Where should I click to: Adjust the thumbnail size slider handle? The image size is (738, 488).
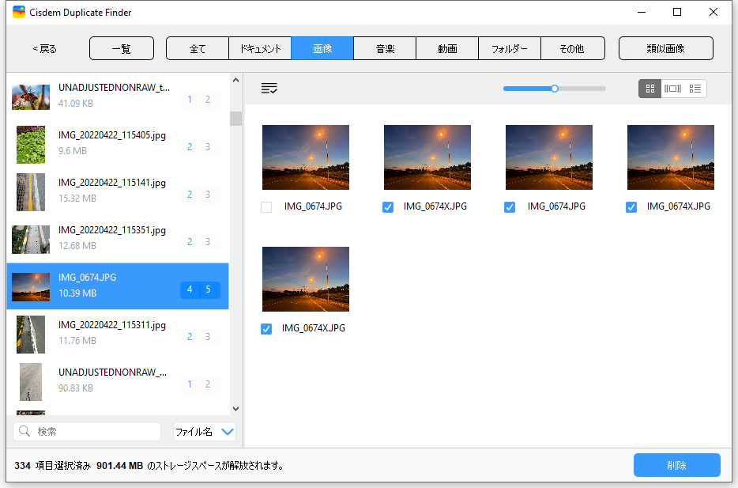click(x=555, y=89)
